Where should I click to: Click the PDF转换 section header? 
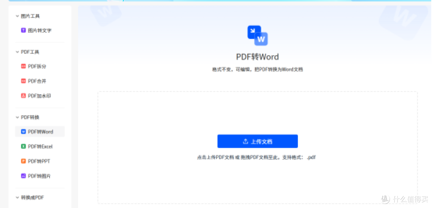pos(30,117)
